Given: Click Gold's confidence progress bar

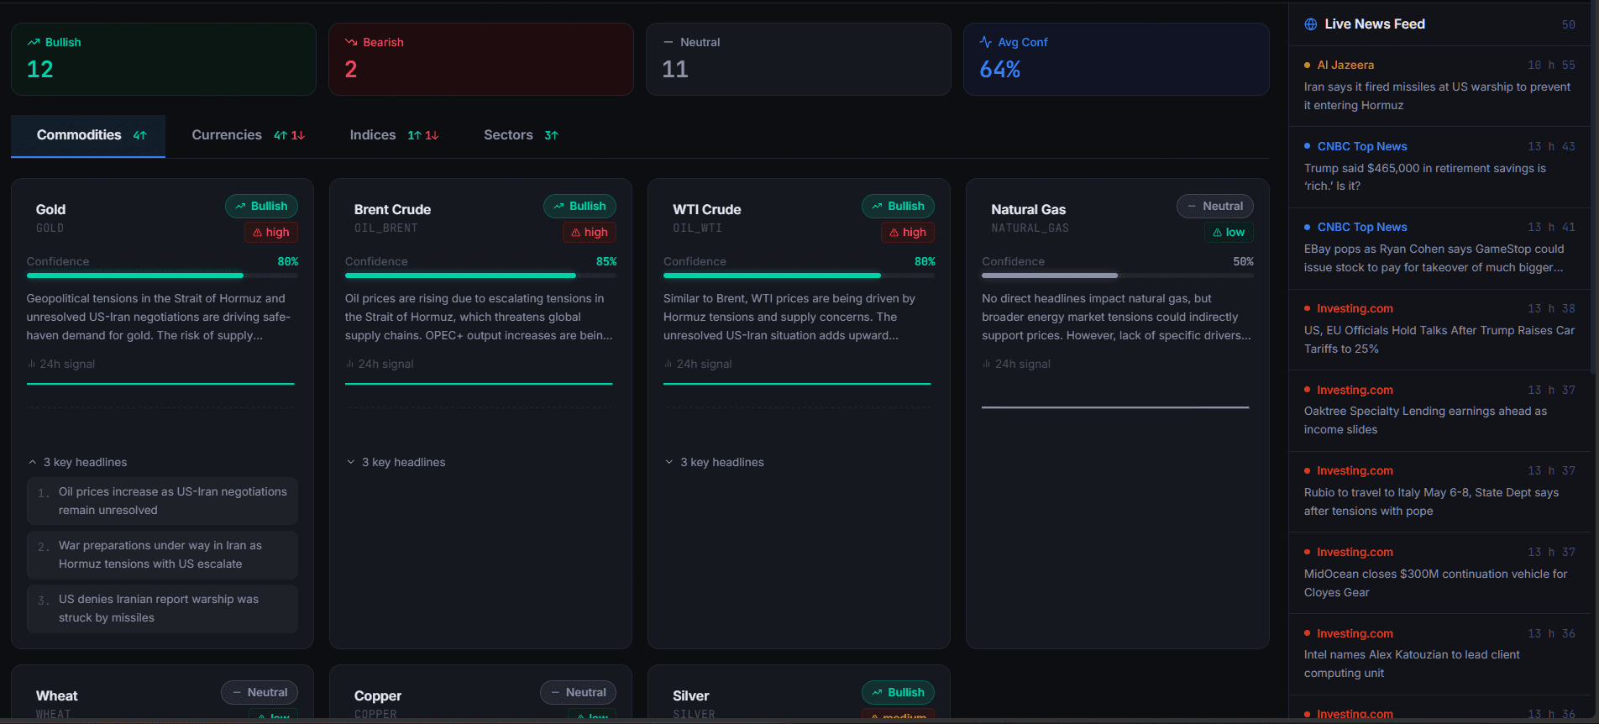Looking at the screenshot, I should 162,275.
